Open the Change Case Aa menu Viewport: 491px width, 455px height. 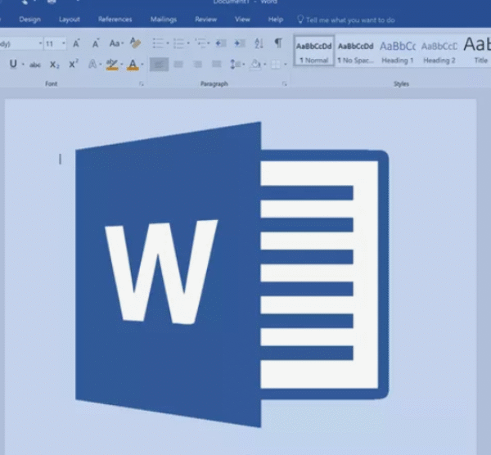116,43
